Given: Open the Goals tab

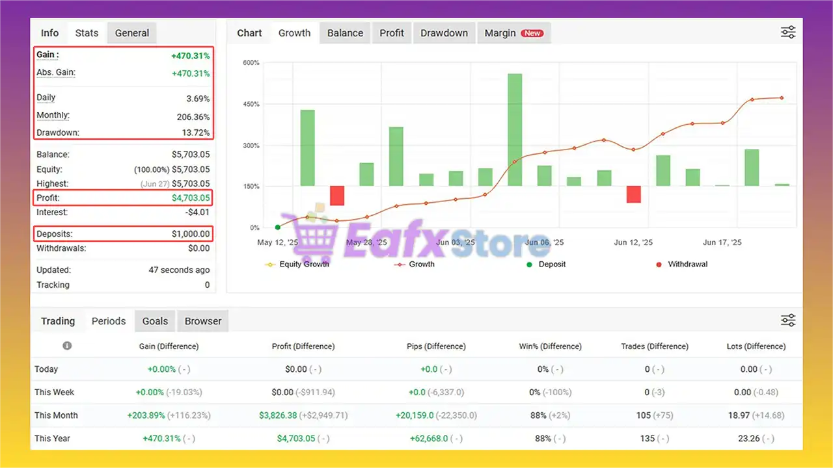Looking at the screenshot, I should point(155,321).
